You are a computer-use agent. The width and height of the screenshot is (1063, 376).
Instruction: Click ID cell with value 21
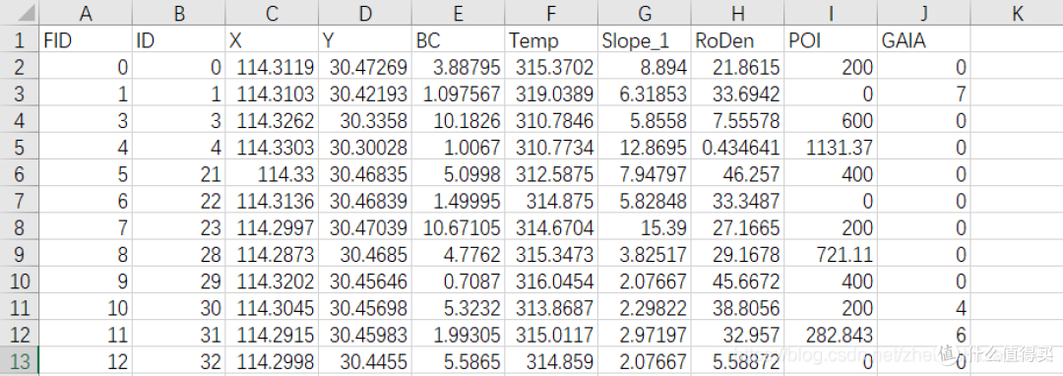[179, 174]
